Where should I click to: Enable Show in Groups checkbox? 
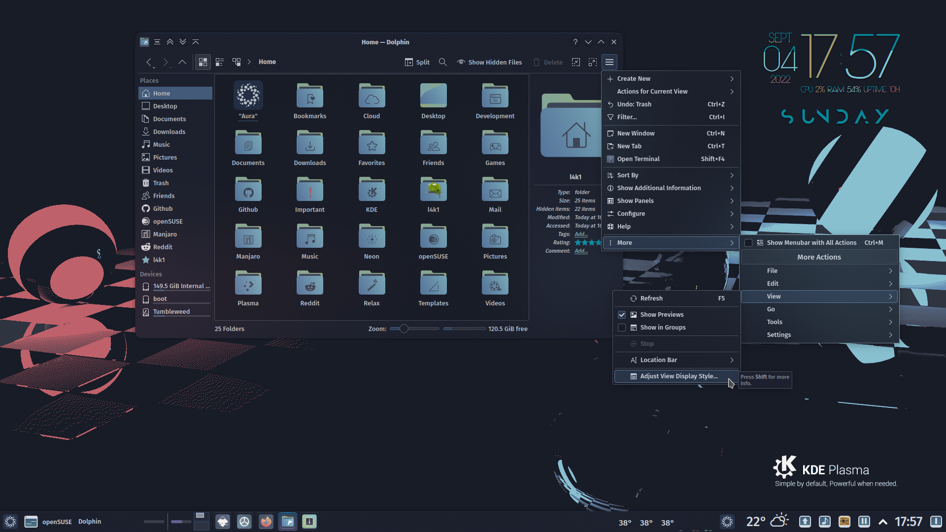click(622, 328)
